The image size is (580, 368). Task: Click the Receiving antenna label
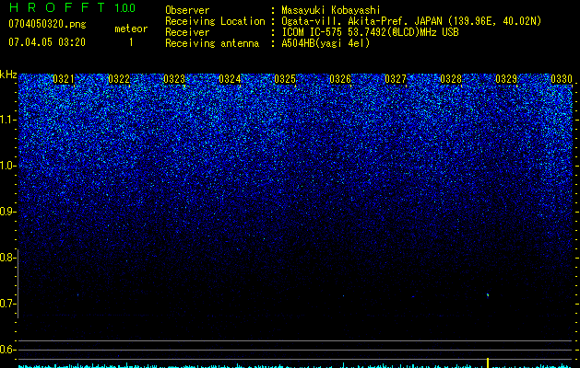[212, 43]
